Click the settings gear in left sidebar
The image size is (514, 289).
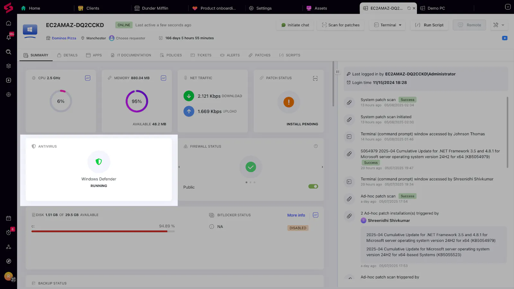(9, 95)
